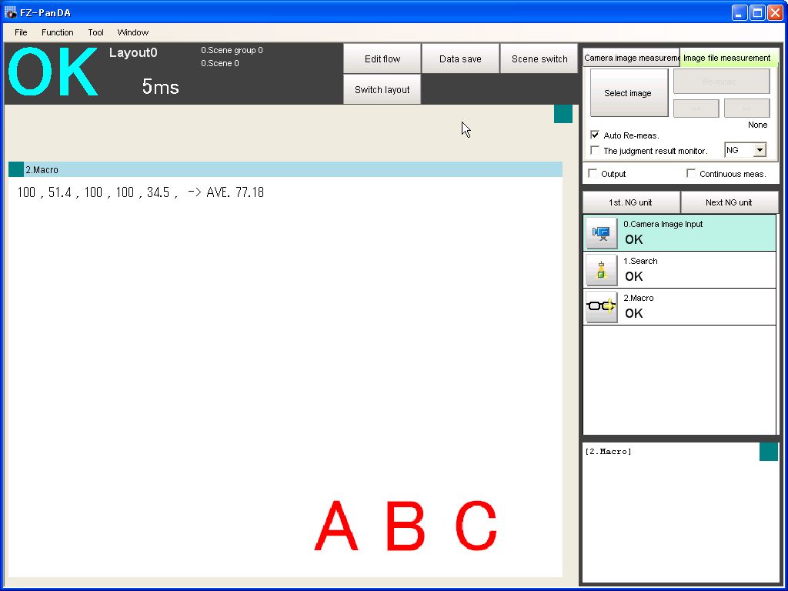
Task: Click the teal square above the image pane
Action: coord(563,114)
